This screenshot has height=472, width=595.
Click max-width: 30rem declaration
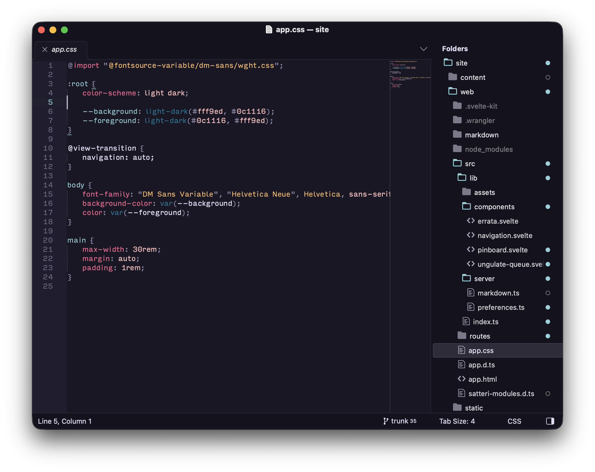[x=122, y=250]
